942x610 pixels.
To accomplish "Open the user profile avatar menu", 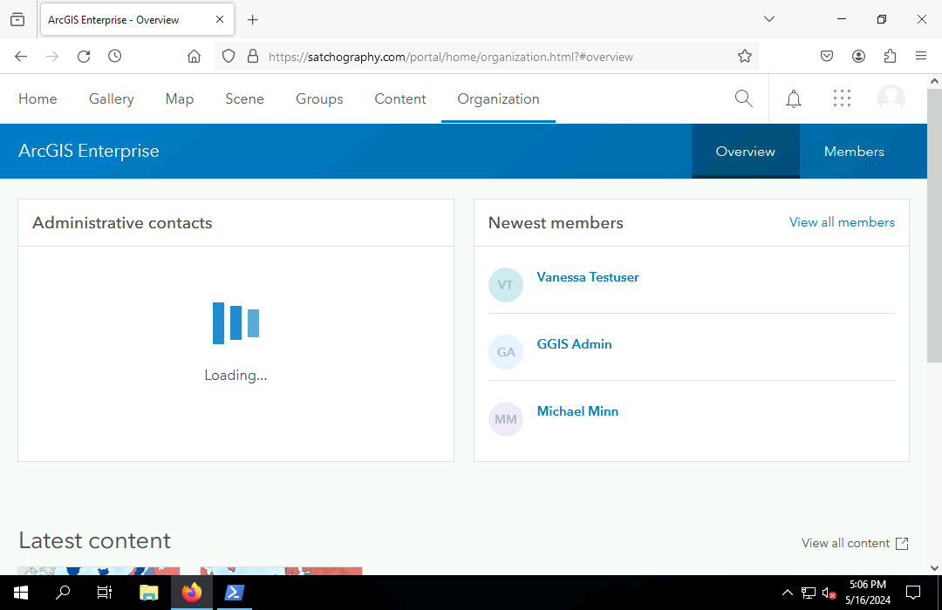I will 891,98.
